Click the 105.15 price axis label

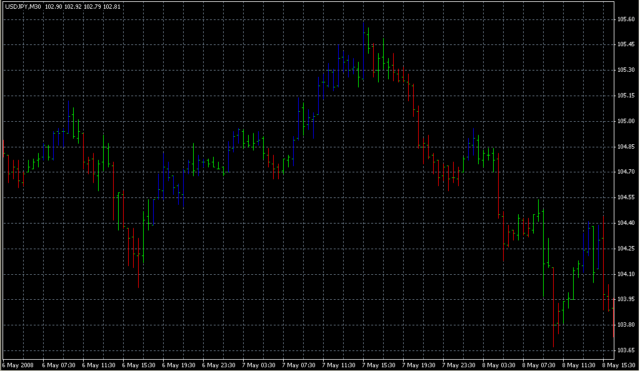click(x=626, y=96)
